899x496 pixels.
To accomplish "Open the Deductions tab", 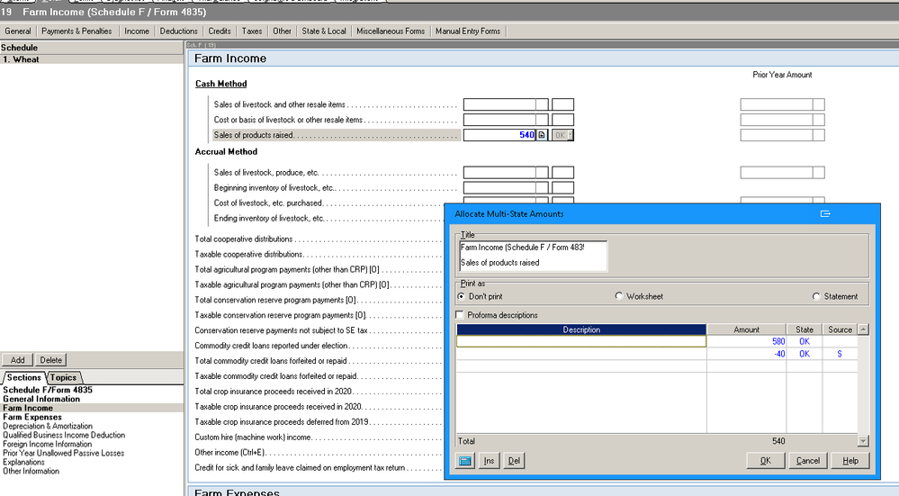I will tap(178, 31).
